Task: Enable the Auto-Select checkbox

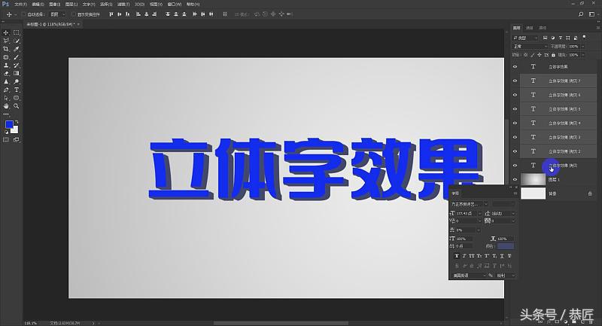Action: pyautogui.click(x=24, y=14)
